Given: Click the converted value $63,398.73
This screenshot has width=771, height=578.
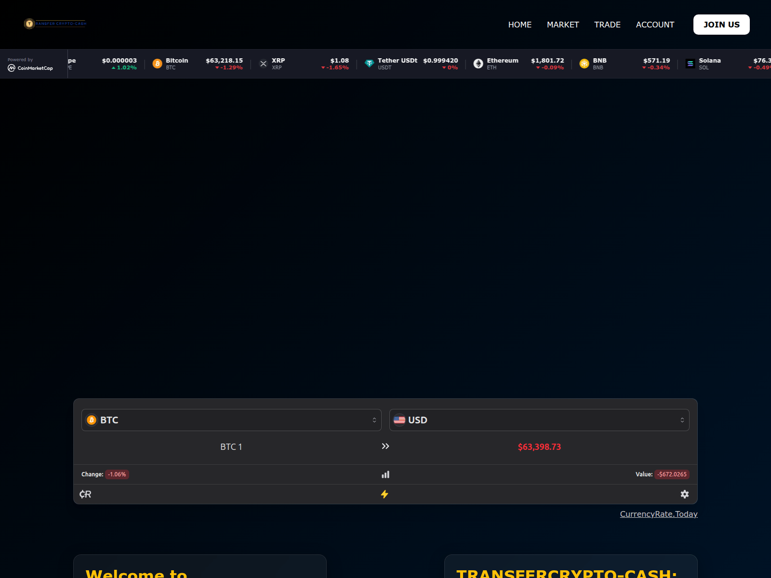Looking at the screenshot, I should tap(539, 447).
